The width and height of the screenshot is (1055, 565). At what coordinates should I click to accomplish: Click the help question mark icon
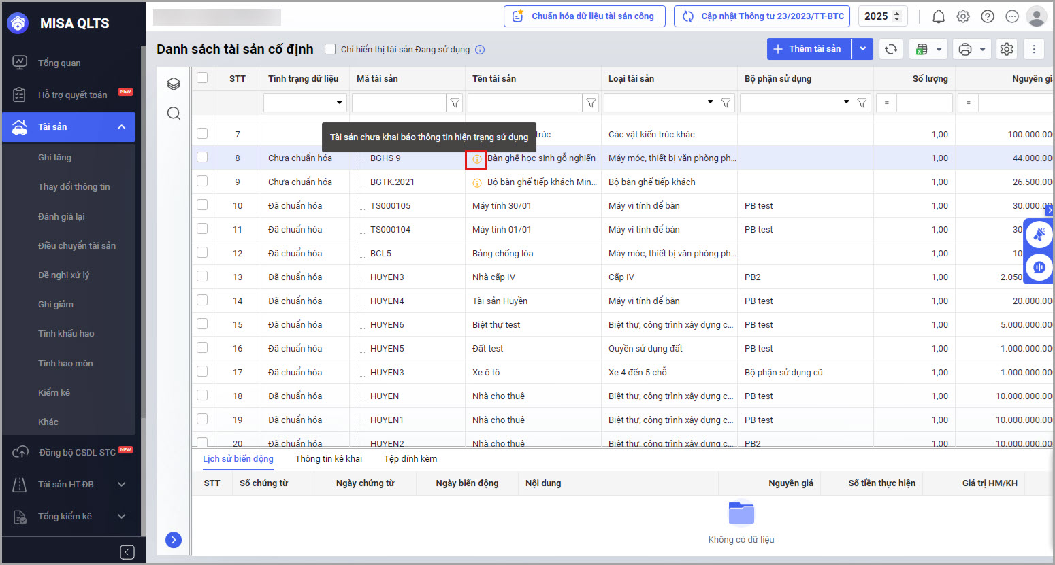click(988, 16)
